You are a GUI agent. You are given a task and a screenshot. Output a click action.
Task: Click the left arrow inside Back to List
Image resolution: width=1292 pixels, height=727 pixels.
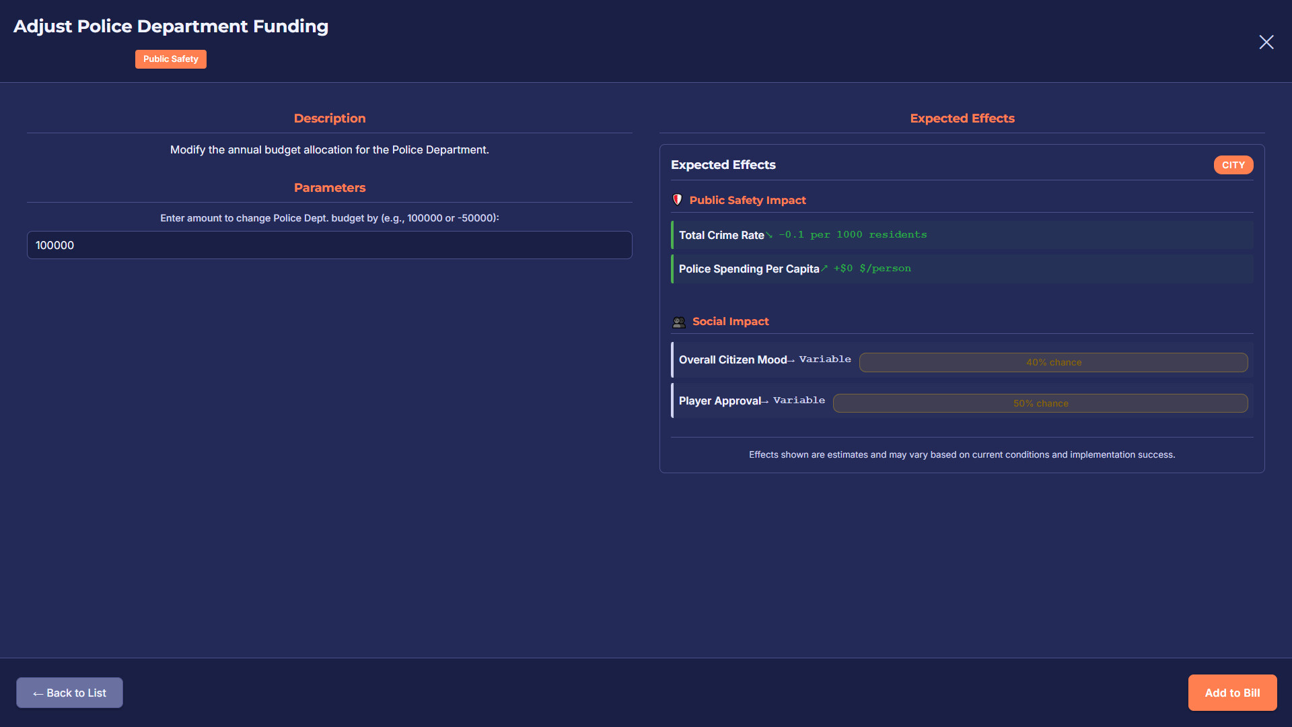coord(38,693)
